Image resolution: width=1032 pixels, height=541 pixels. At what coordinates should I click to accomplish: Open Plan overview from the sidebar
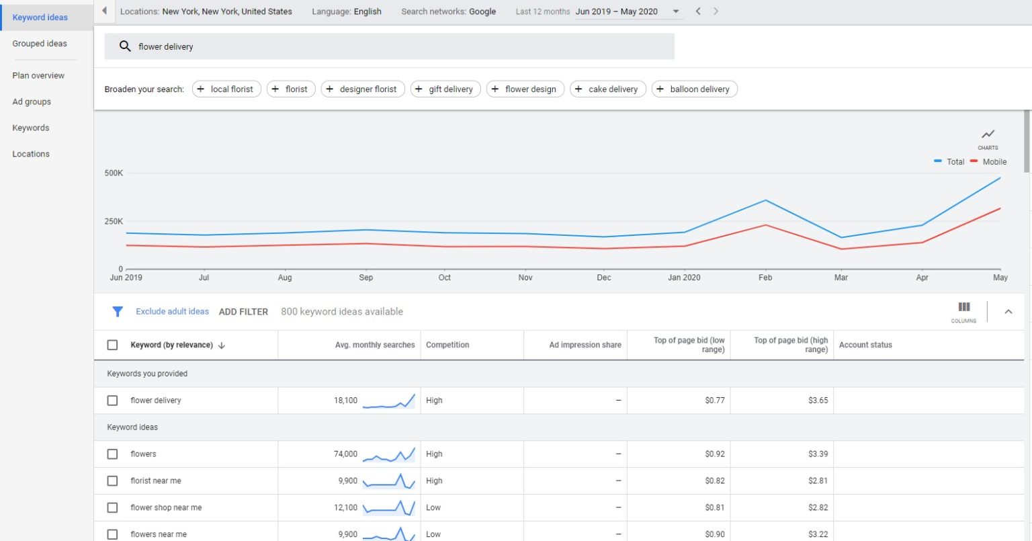pos(38,75)
